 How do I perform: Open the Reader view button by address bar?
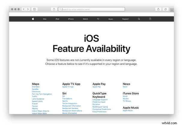(54, 9)
